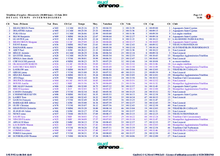Select the SANCHEZ MAURIEN name

[24, 67]
